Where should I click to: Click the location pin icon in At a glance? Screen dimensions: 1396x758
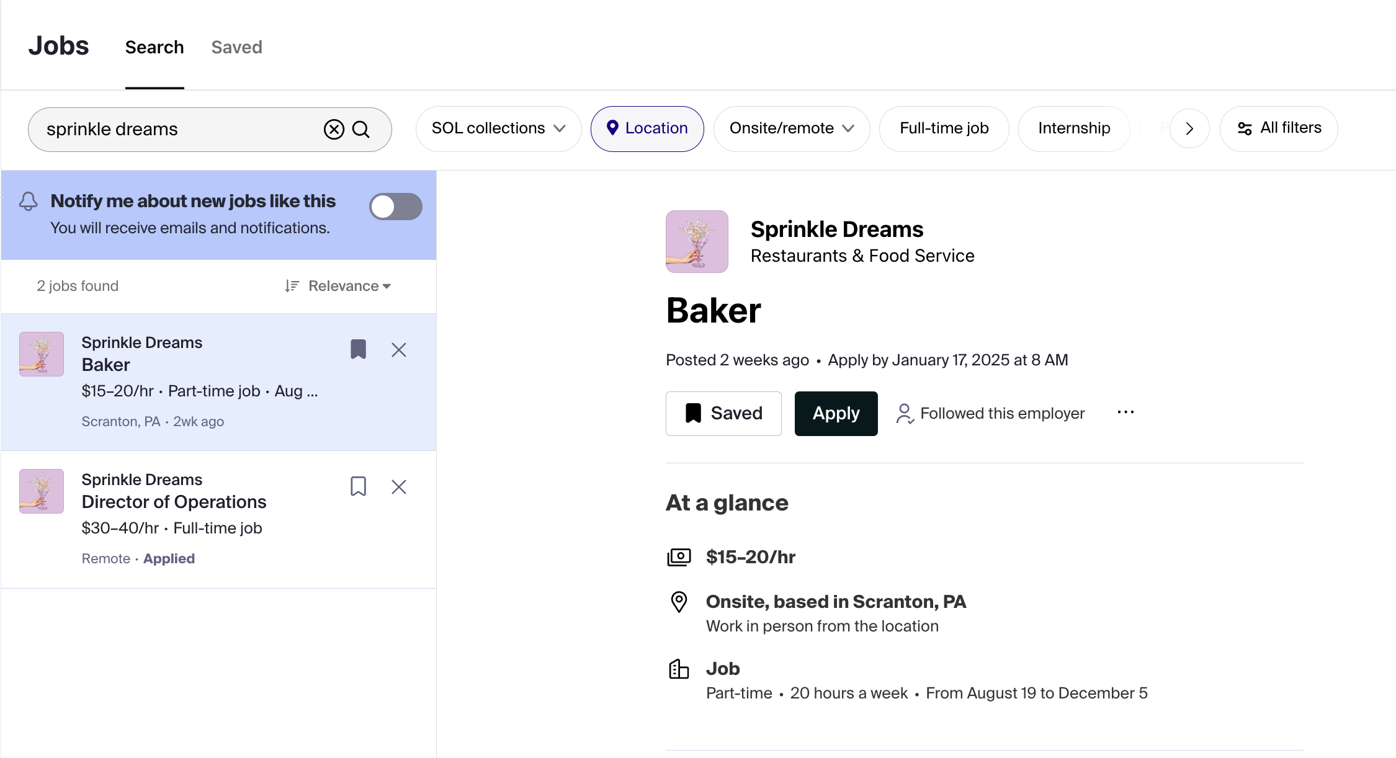[x=679, y=602]
